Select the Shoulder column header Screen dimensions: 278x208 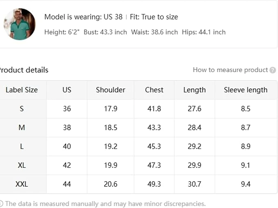[111, 90]
